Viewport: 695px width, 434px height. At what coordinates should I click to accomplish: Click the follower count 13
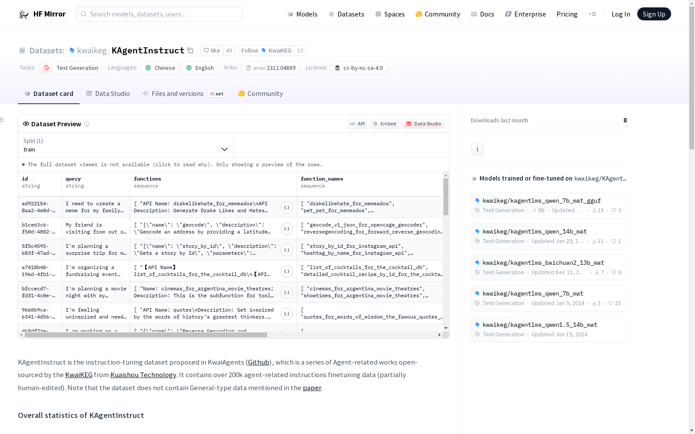coord(300,50)
